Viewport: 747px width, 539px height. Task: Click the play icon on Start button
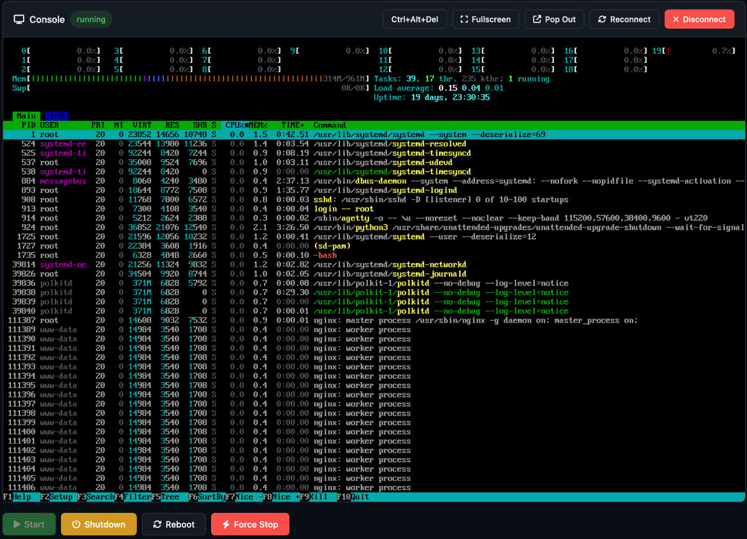pos(18,524)
